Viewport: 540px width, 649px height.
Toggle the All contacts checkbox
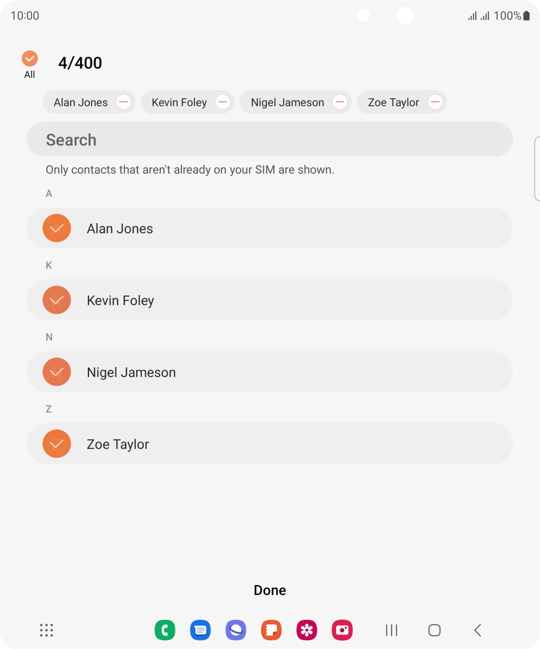pos(30,59)
